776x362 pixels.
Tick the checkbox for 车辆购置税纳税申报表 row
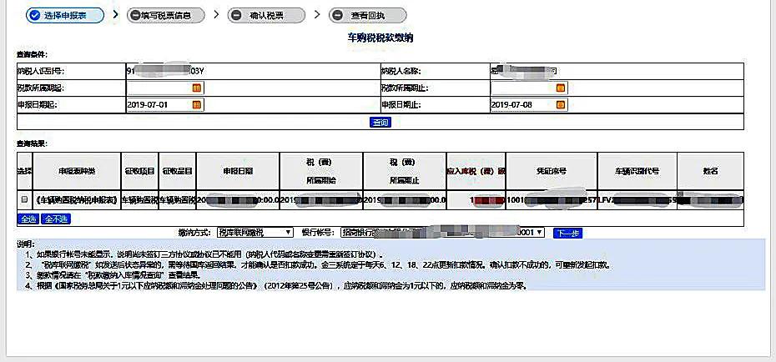tap(24, 200)
